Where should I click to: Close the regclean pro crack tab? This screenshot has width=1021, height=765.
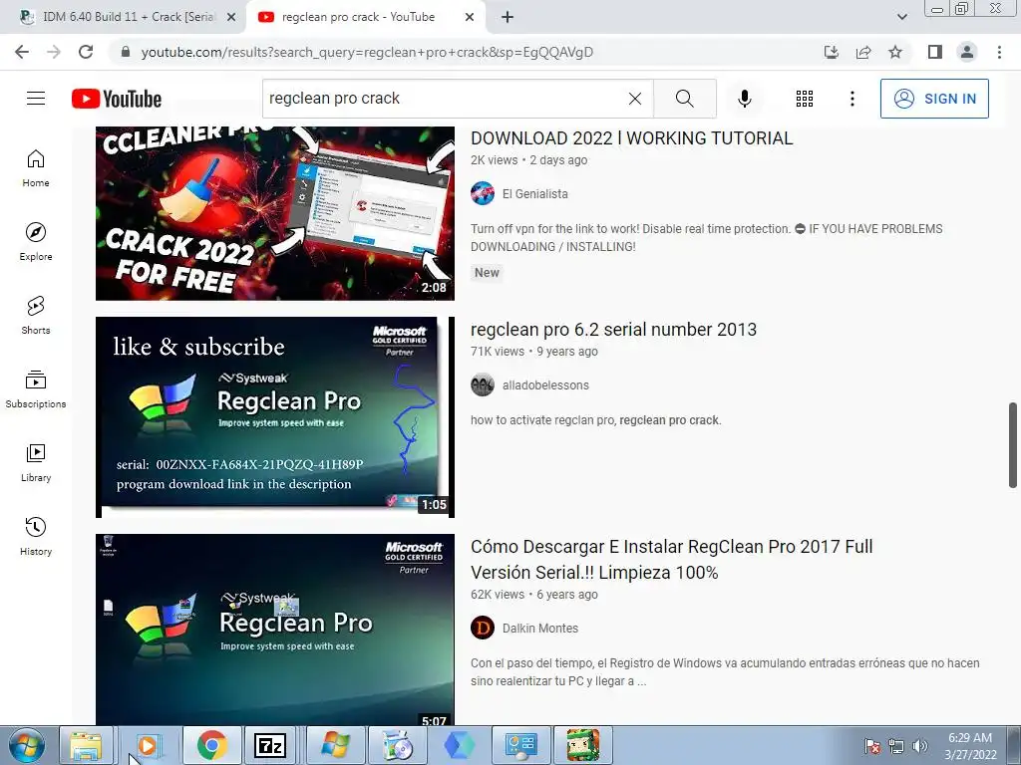click(470, 18)
